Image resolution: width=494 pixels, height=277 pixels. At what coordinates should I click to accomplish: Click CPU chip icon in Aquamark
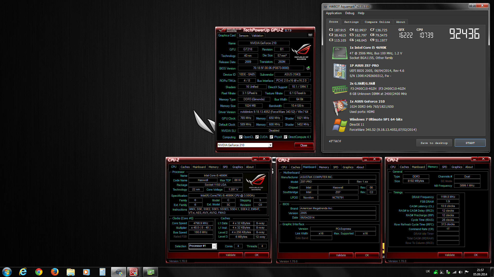340,53
